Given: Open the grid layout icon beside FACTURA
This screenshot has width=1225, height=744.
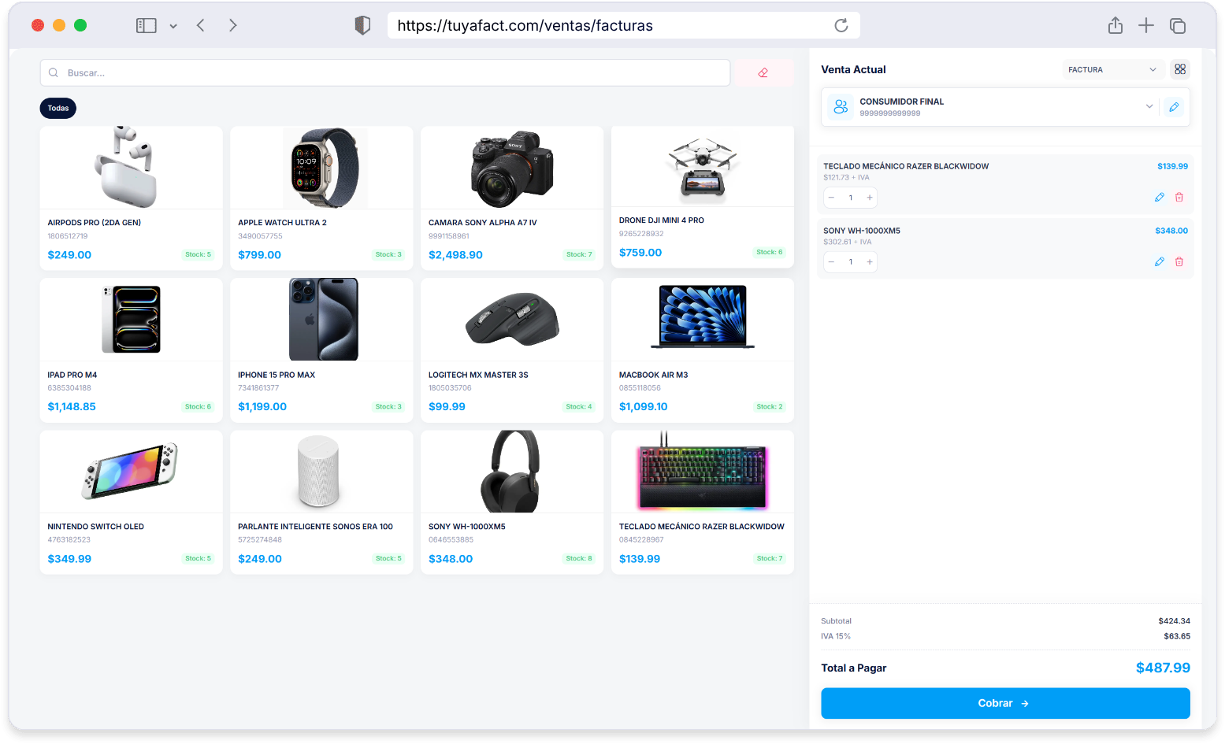Looking at the screenshot, I should pos(1179,69).
